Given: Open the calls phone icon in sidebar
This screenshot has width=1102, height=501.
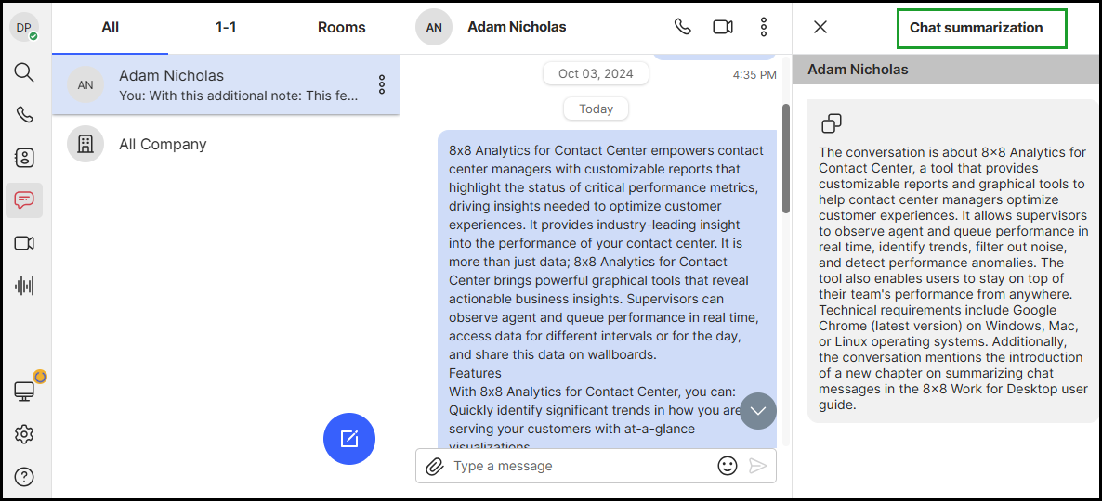Looking at the screenshot, I should [x=24, y=115].
